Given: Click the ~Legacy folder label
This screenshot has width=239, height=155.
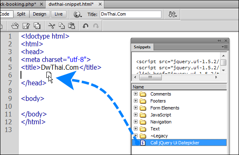Looking at the screenshot, I should pos(159,136).
